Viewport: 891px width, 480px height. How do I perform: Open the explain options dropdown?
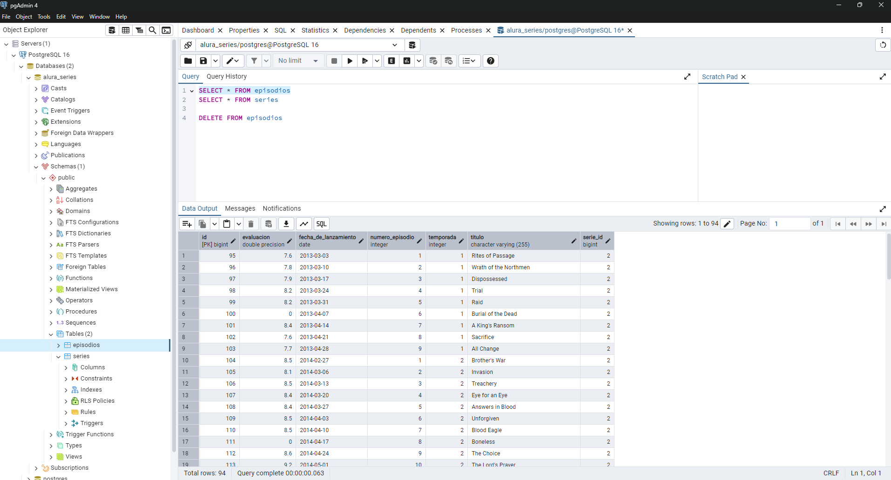coord(418,61)
